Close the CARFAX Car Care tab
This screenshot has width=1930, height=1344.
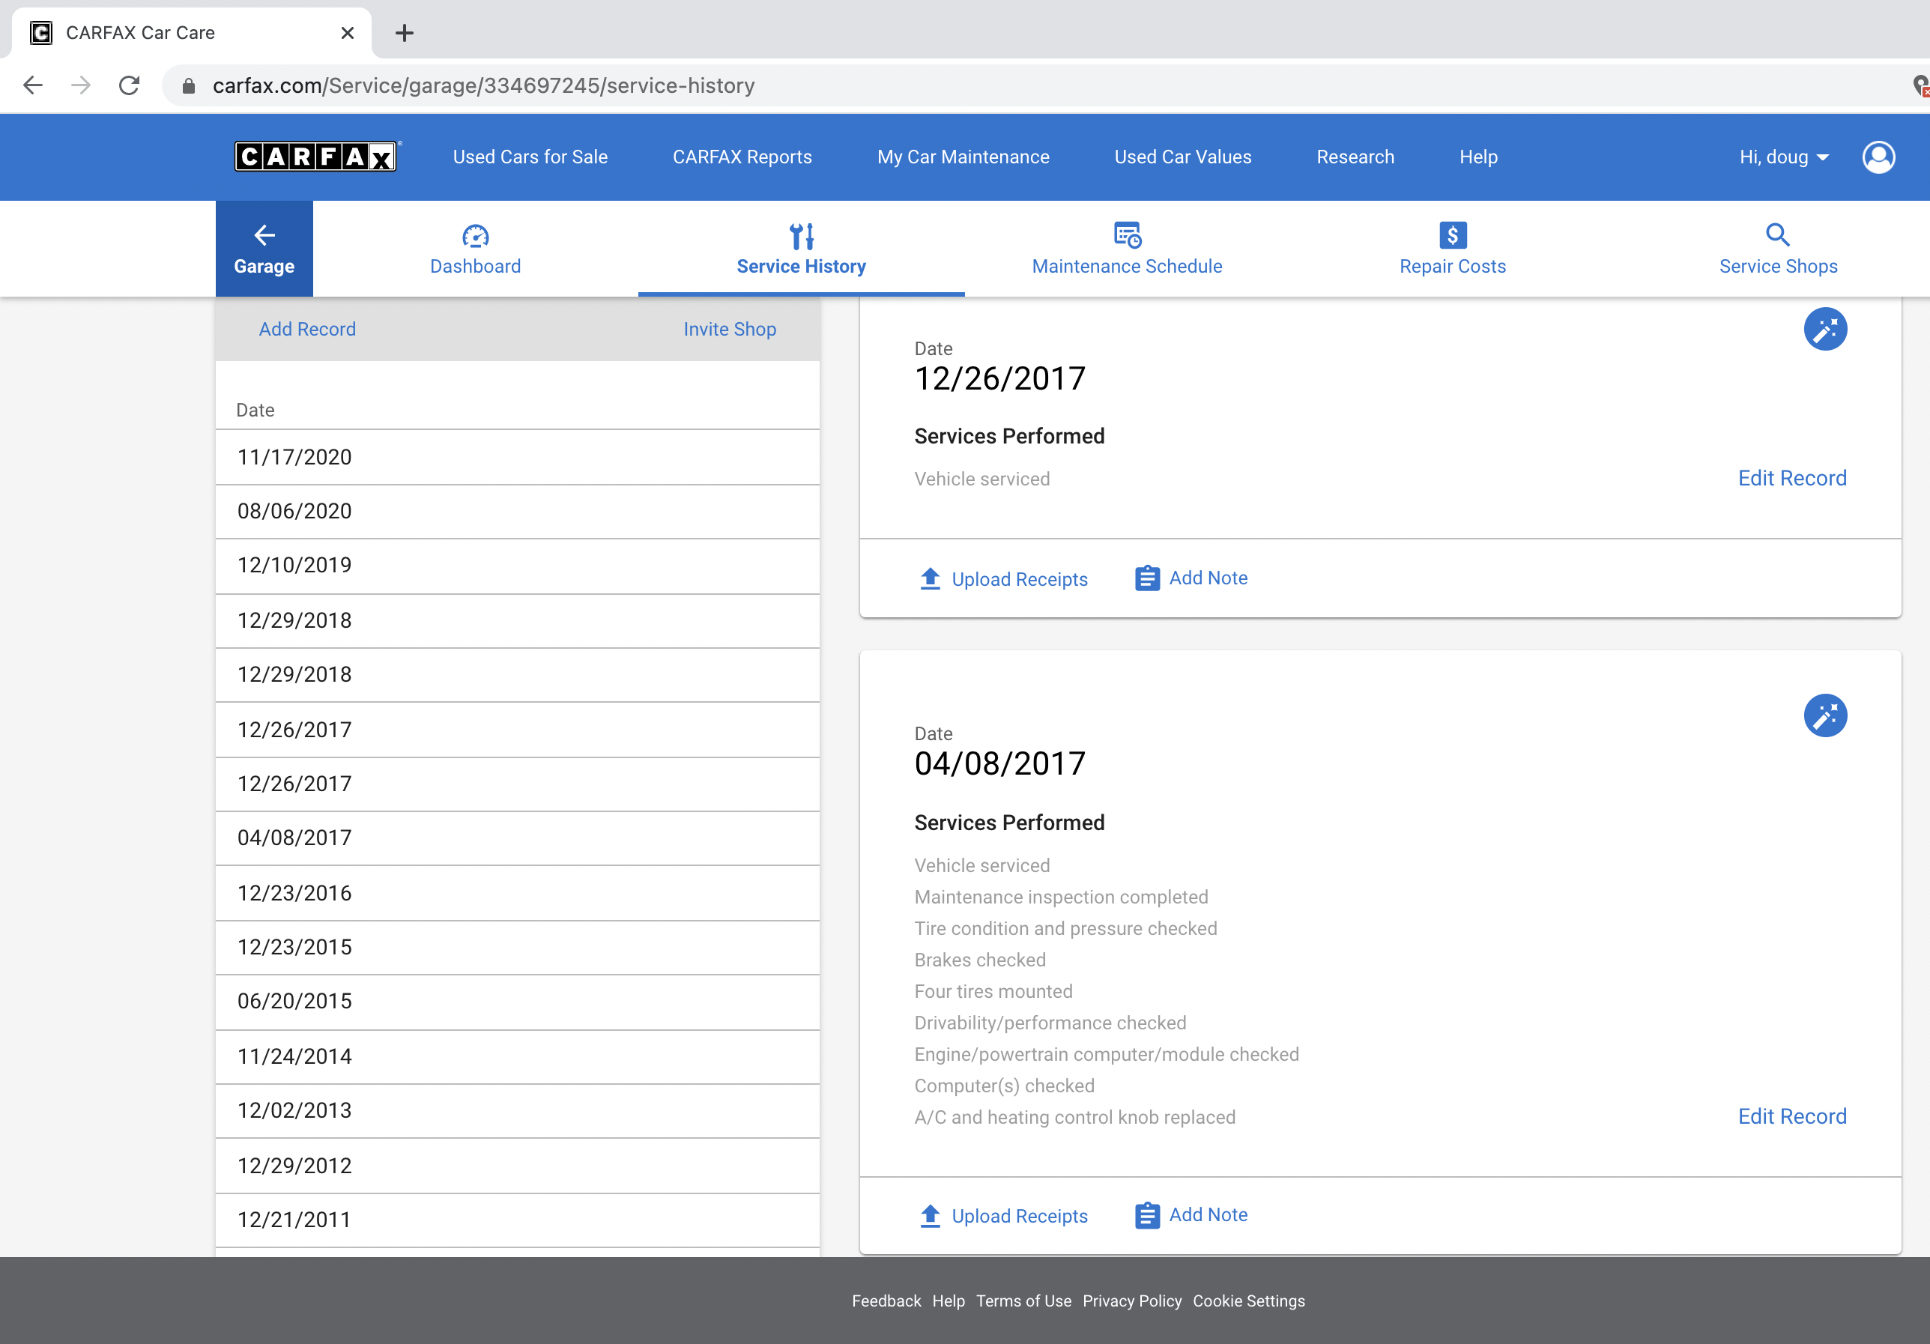[x=347, y=33]
